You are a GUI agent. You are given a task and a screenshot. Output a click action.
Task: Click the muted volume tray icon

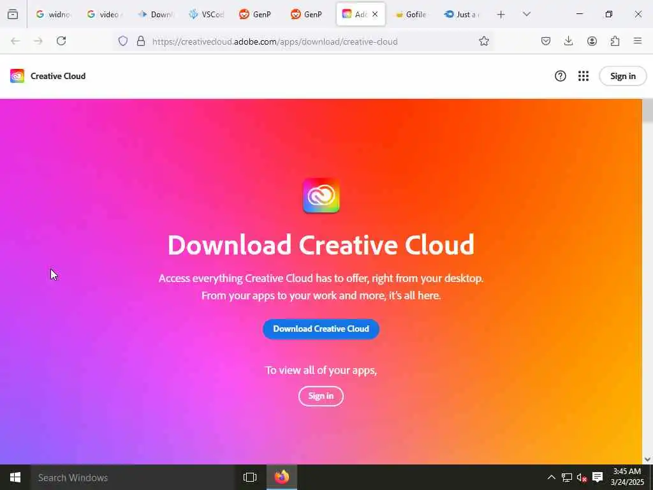582,477
